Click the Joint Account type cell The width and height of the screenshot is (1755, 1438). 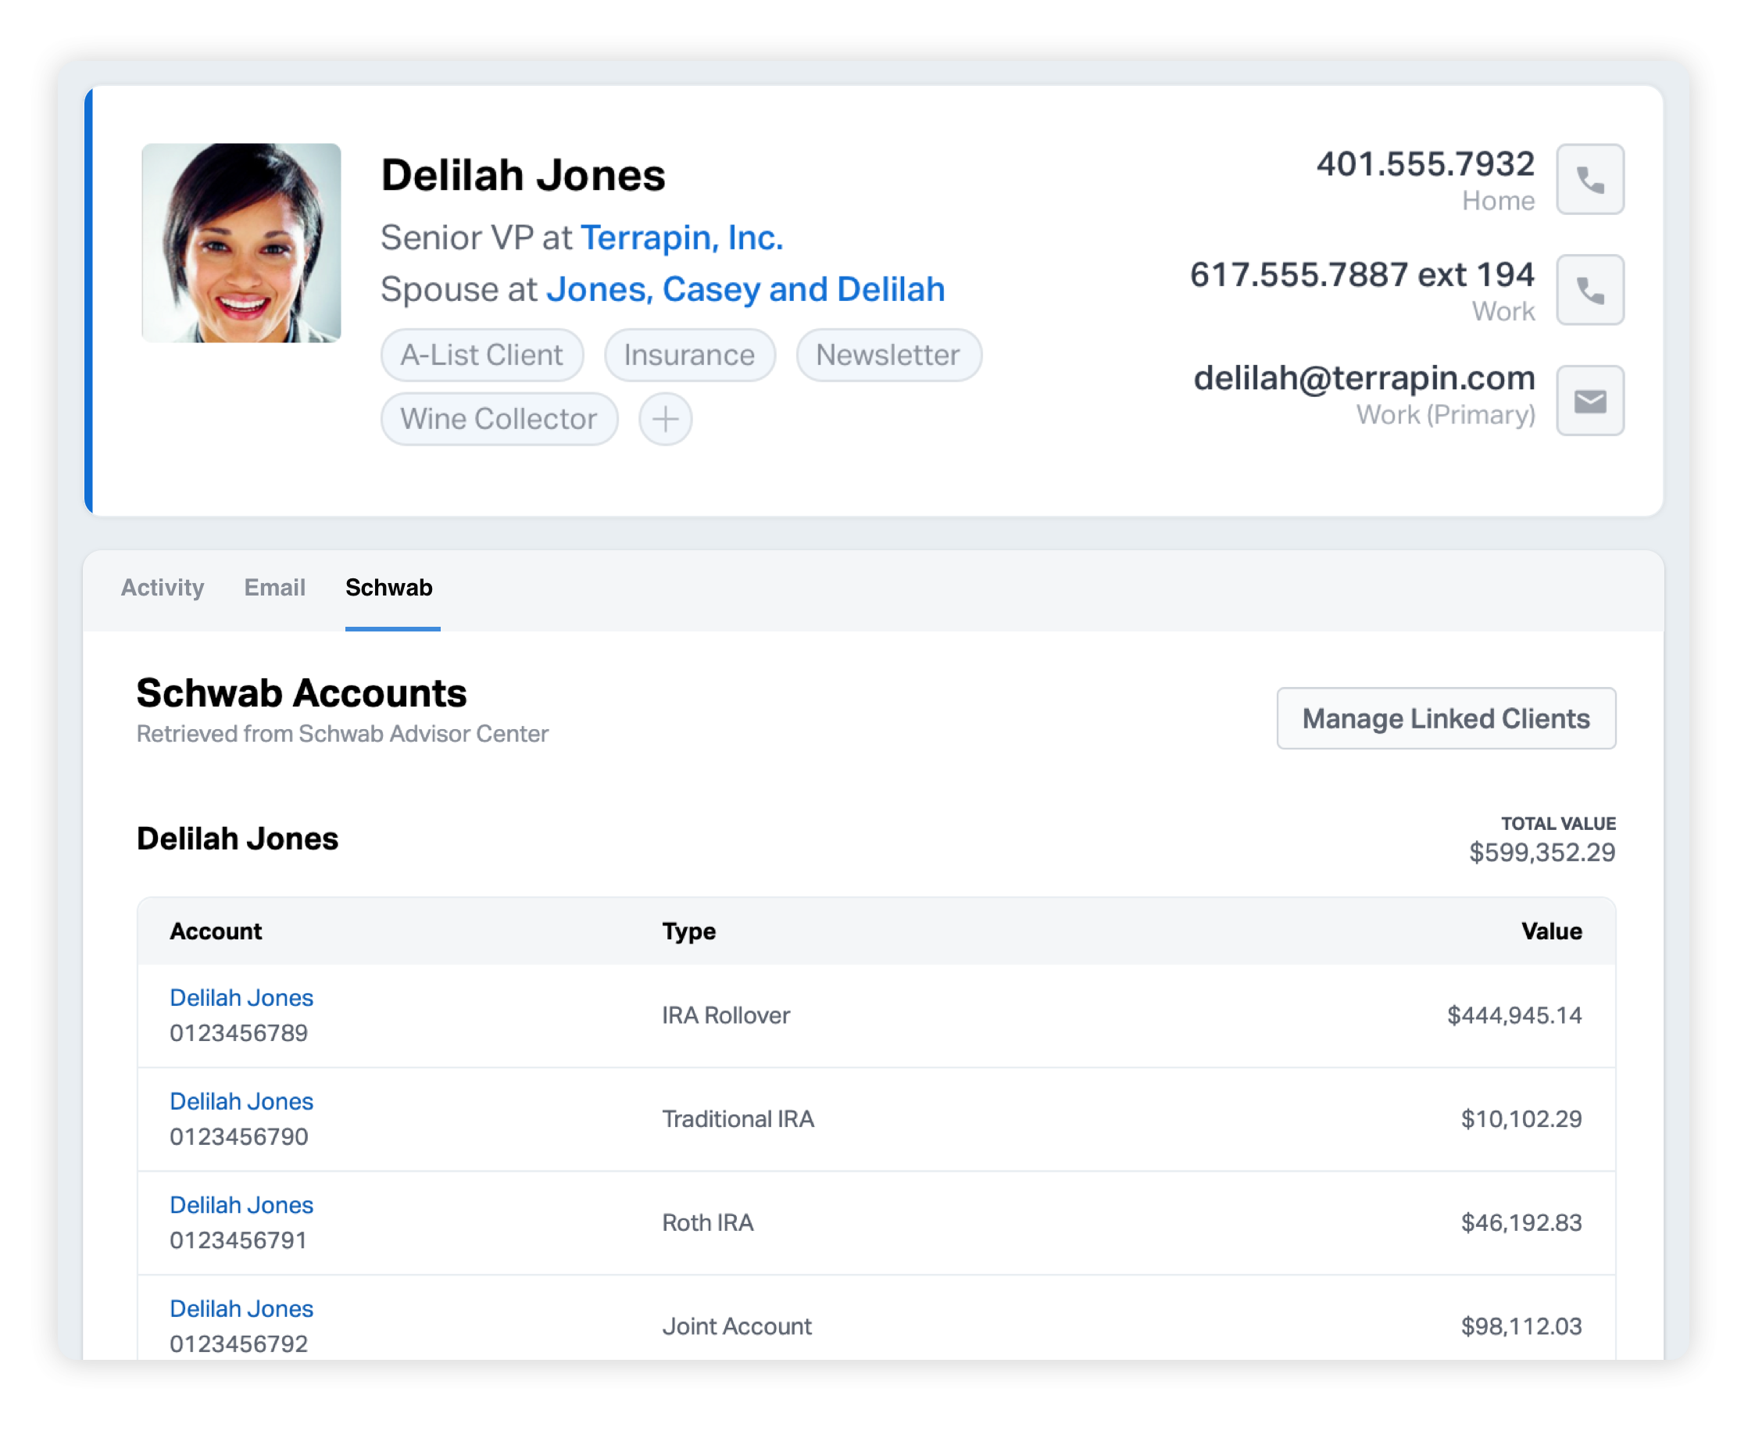736,1326
